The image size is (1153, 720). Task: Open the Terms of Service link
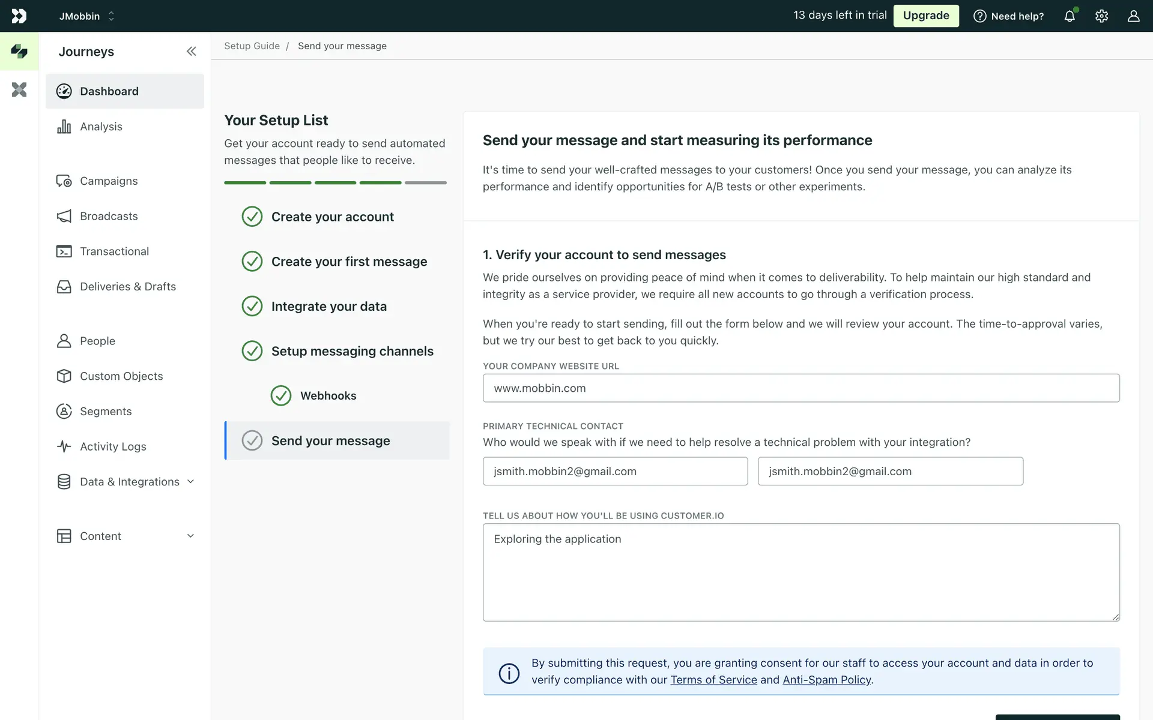coord(713,680)
